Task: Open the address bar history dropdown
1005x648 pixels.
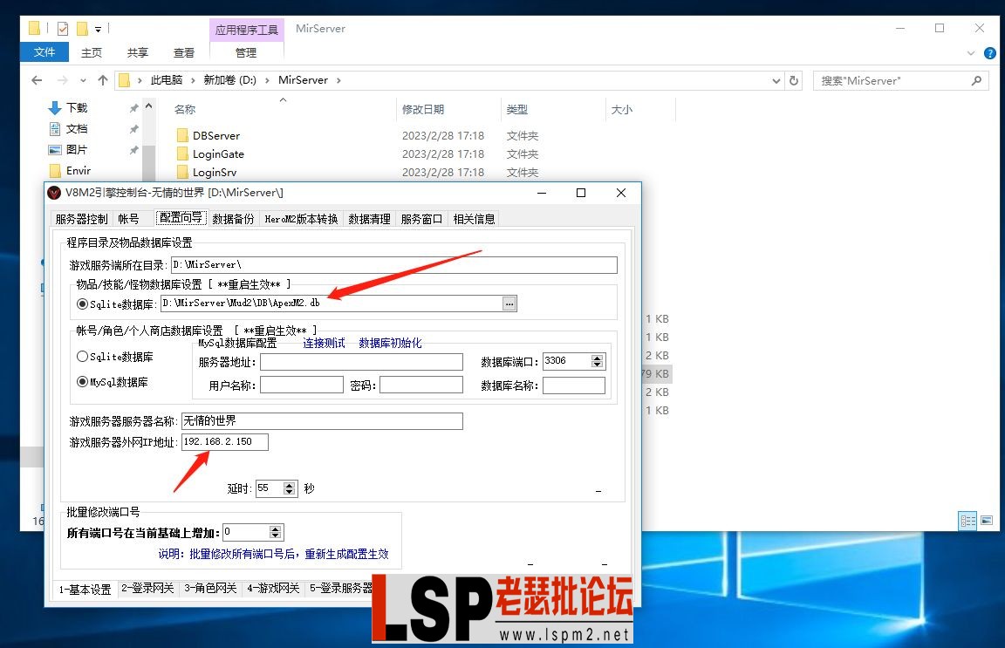Action: (x=776, y=79)
